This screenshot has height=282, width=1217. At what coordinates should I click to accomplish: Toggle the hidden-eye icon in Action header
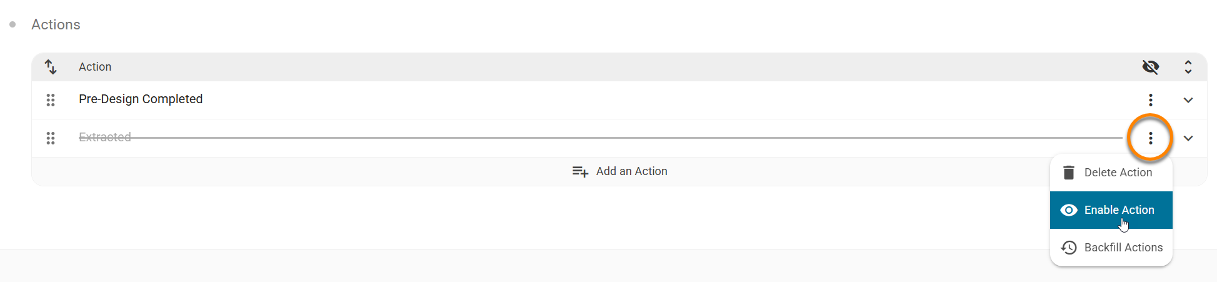point(1150,67)
